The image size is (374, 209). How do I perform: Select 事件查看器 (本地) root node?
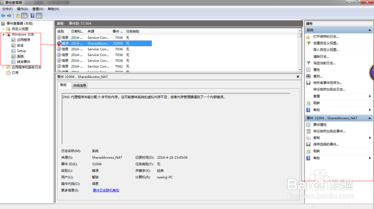pyautogui.click(x=19, y=23)
